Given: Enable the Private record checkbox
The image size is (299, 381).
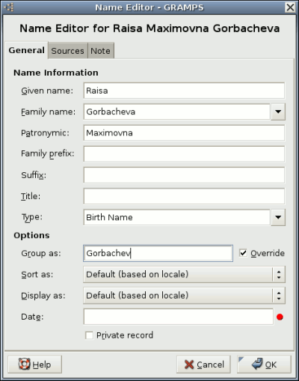Looking at the screenshot, I should click(89, 335).
